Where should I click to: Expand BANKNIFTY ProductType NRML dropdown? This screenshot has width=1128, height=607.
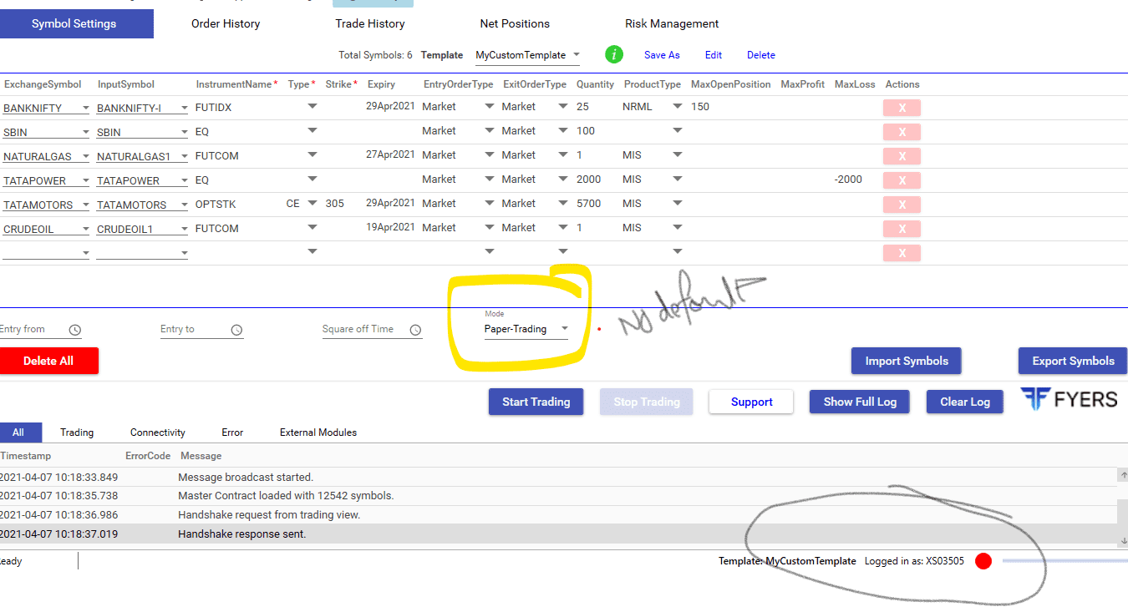(652, 107)
